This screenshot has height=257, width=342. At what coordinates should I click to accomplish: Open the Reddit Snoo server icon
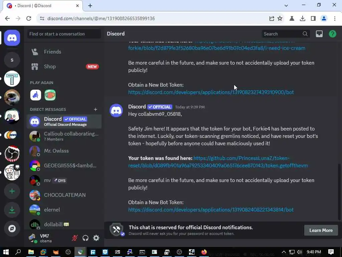(x=12, y=172)
